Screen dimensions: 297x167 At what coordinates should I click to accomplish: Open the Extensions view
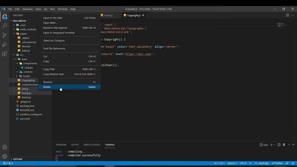(x=5, y=54)
